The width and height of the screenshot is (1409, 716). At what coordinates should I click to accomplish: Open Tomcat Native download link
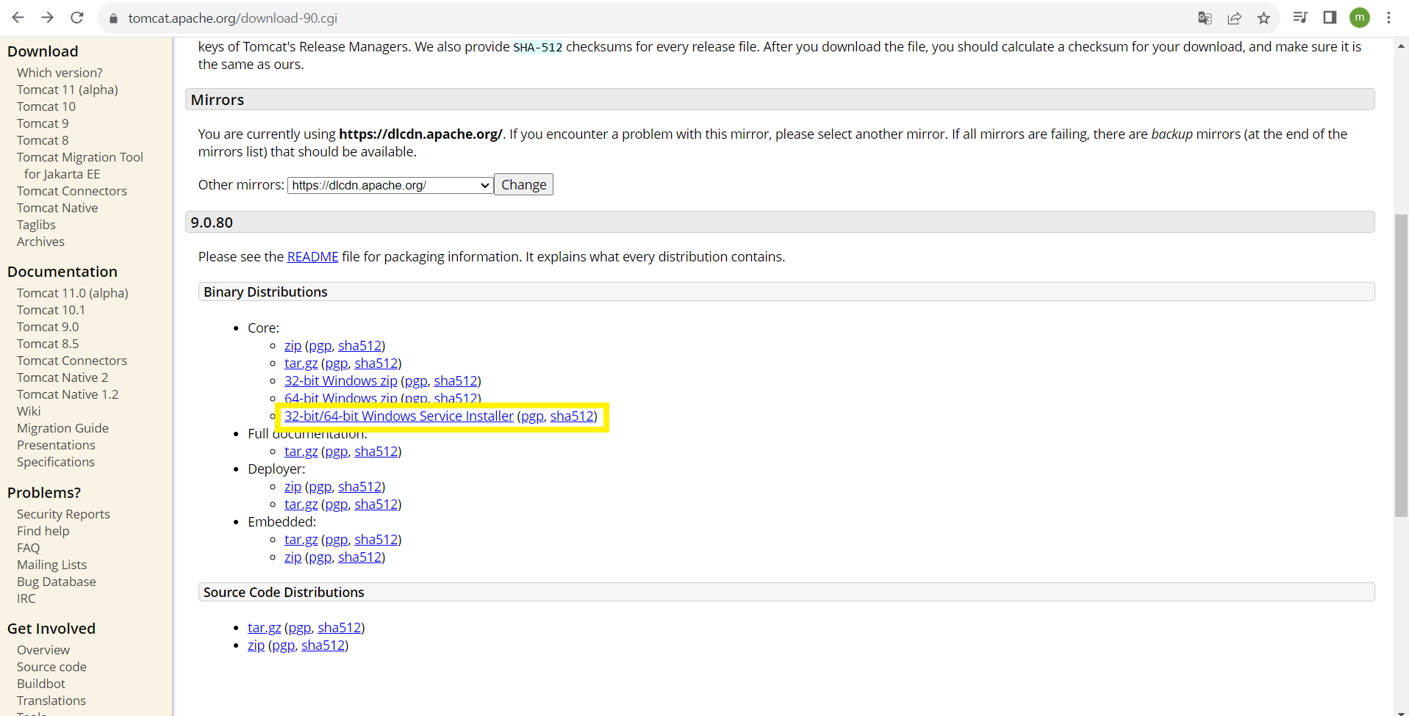[x=57, y=208]
